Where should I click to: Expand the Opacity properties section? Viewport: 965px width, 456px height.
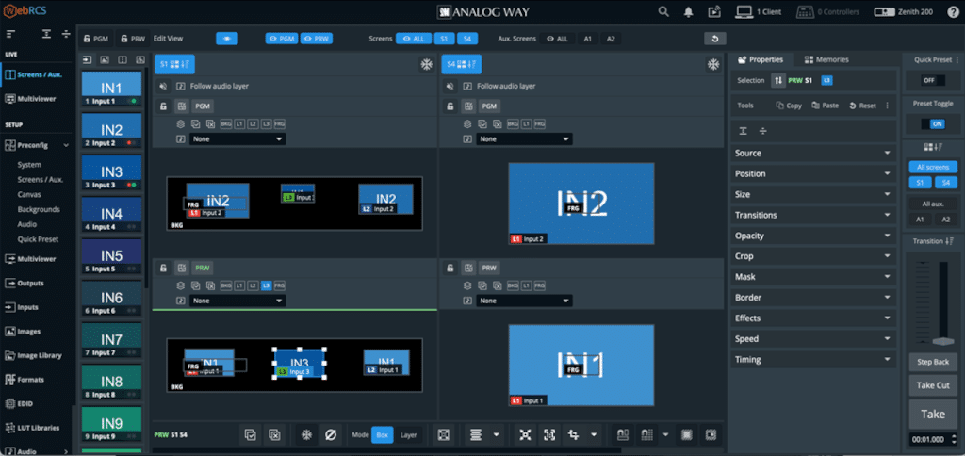[x=813, y=236]
